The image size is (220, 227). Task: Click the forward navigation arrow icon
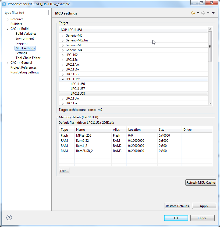pos(203,13)
